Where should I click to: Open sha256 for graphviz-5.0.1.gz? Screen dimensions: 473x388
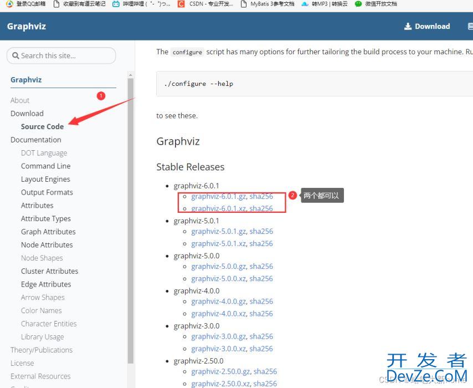261,231
